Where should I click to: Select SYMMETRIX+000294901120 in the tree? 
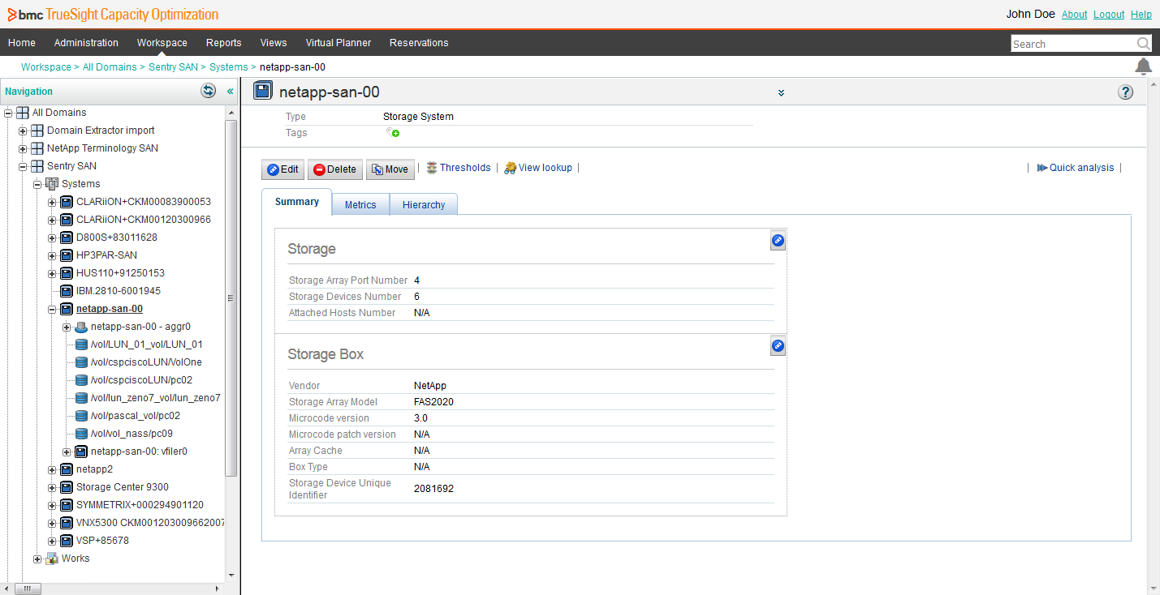point(140,505)
